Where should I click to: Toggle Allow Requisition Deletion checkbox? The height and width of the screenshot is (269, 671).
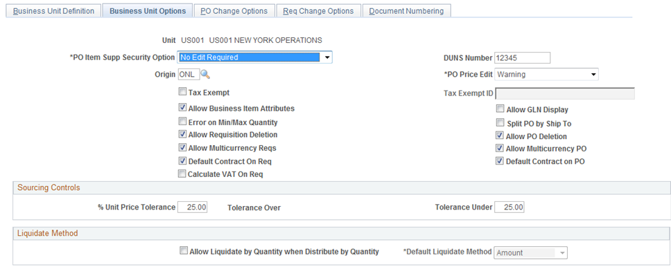[183, 134]
